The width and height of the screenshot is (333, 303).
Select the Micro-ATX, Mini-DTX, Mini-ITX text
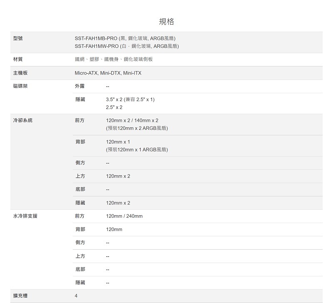pyautogui.click(x=108, y=73)
